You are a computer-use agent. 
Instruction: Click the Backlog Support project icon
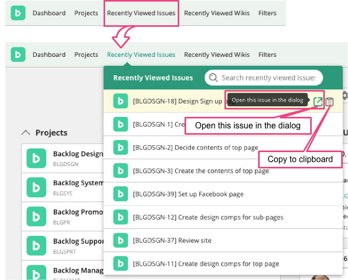tap(36, 246)
